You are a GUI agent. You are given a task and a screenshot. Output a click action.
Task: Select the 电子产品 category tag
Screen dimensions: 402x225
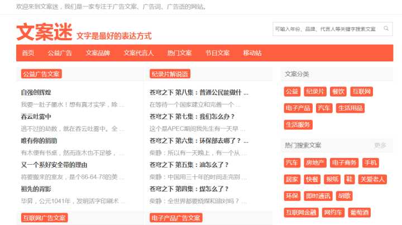click(298, 108)
